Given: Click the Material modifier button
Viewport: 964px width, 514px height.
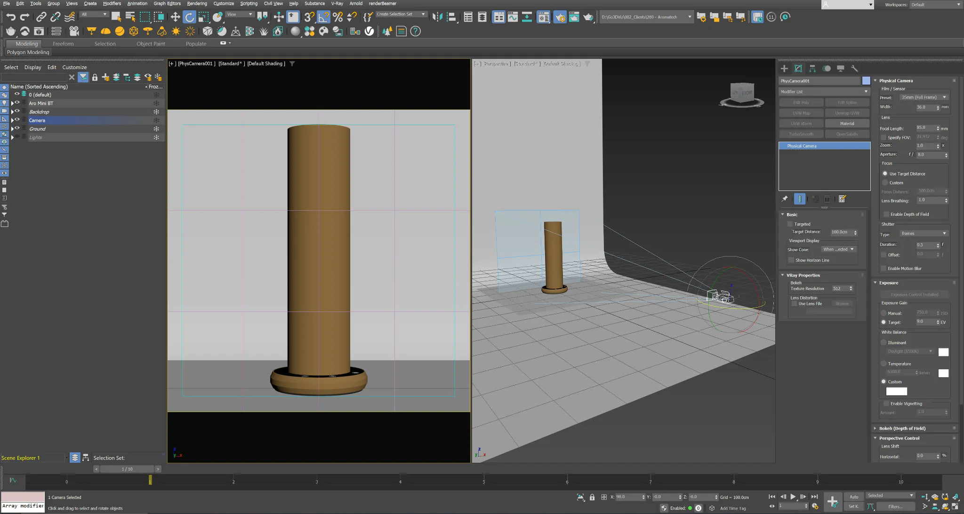Looking at the screenshot, I should tap(847, 124).
